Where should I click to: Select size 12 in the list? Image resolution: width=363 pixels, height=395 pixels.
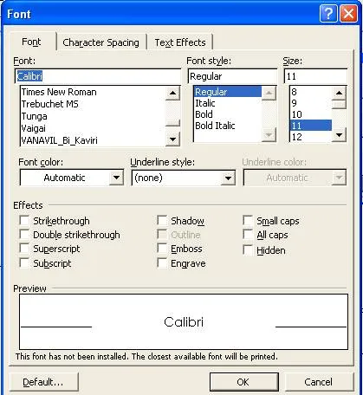coord(297,137)
